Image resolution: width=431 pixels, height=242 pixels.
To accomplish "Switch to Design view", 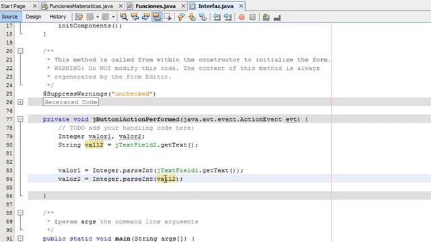I will click(34, 17).
